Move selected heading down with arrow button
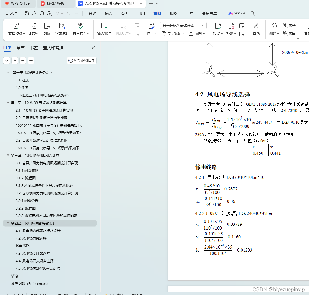Screen dimensions: 309x295 point(7,61)
